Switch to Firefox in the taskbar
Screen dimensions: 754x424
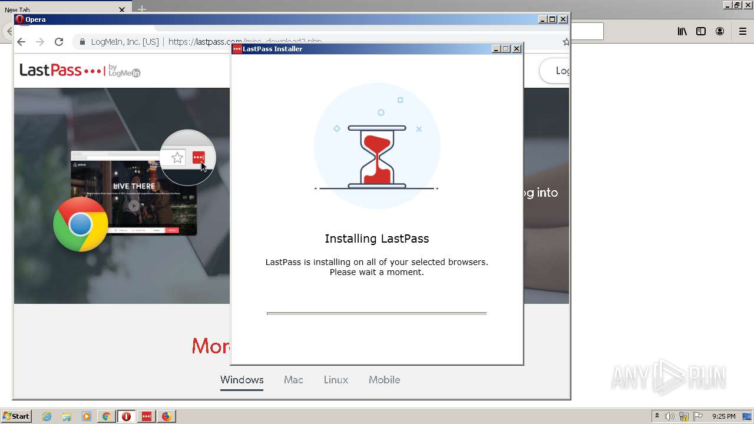(166, 416)
